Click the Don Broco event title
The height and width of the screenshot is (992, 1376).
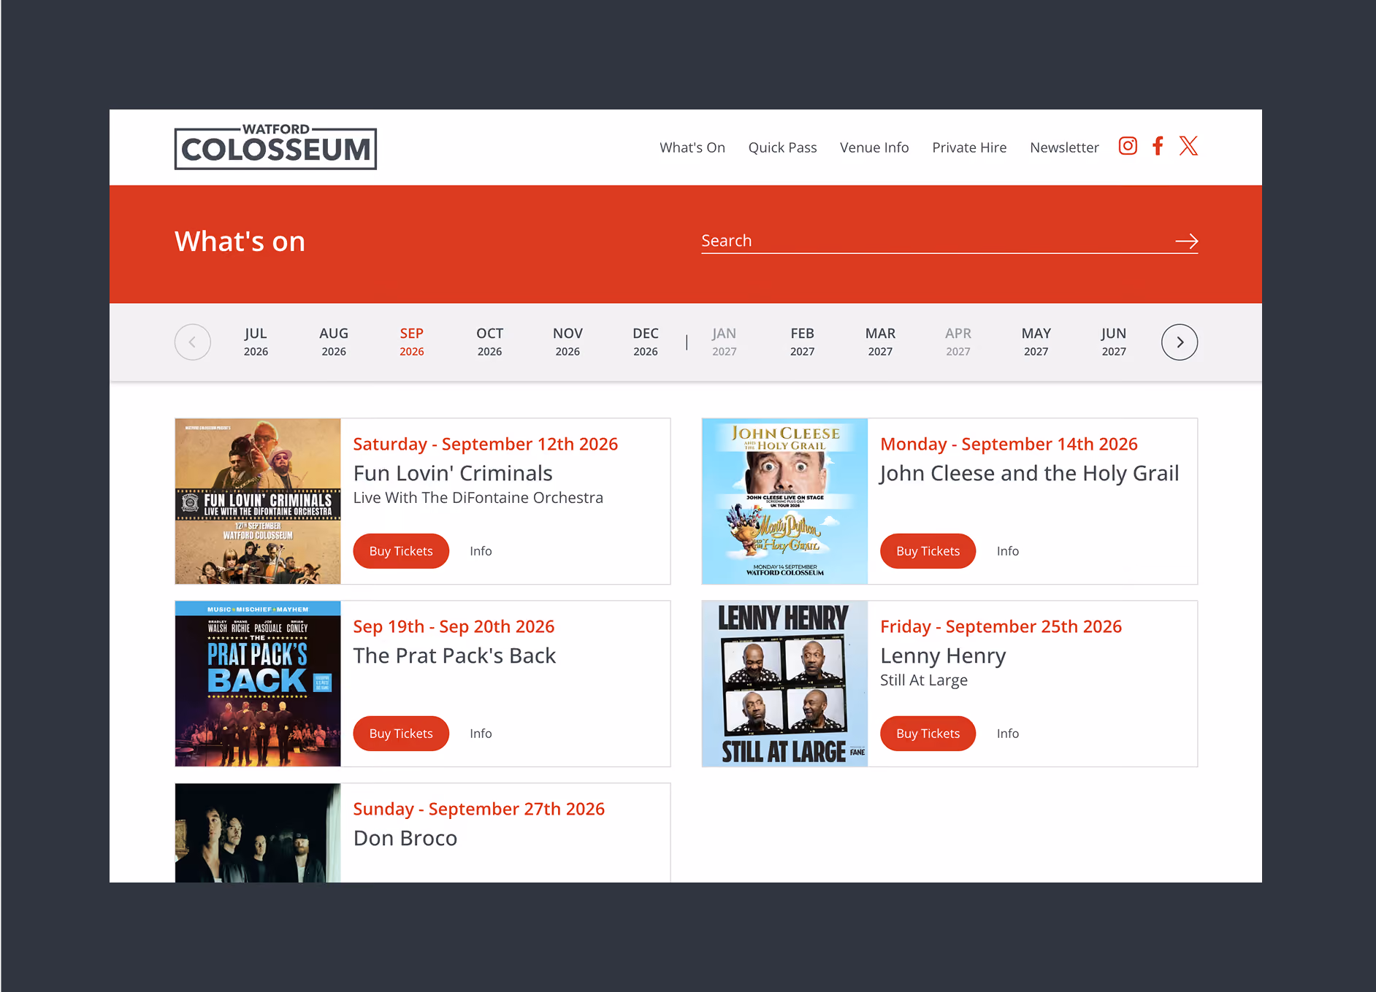tap(405, 838)
